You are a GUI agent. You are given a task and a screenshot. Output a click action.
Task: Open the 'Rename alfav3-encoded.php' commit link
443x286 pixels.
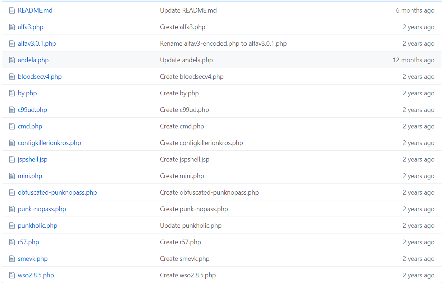223,44
